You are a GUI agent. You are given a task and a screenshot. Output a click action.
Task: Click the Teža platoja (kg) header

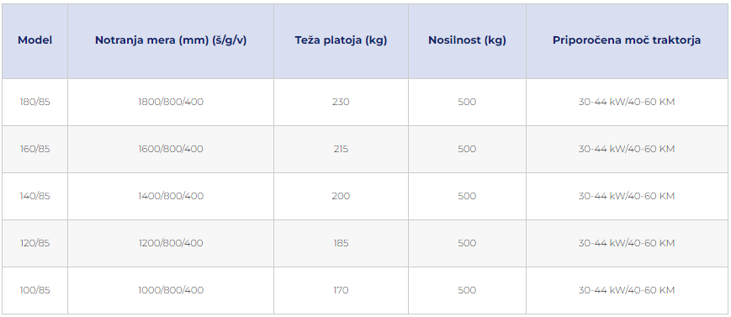[x=341, y=40]
